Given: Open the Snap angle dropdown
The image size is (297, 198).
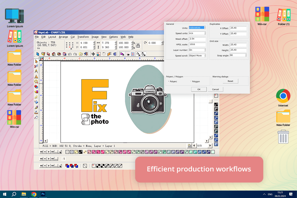Looking at the screenshot, I should tap(238, 55).
